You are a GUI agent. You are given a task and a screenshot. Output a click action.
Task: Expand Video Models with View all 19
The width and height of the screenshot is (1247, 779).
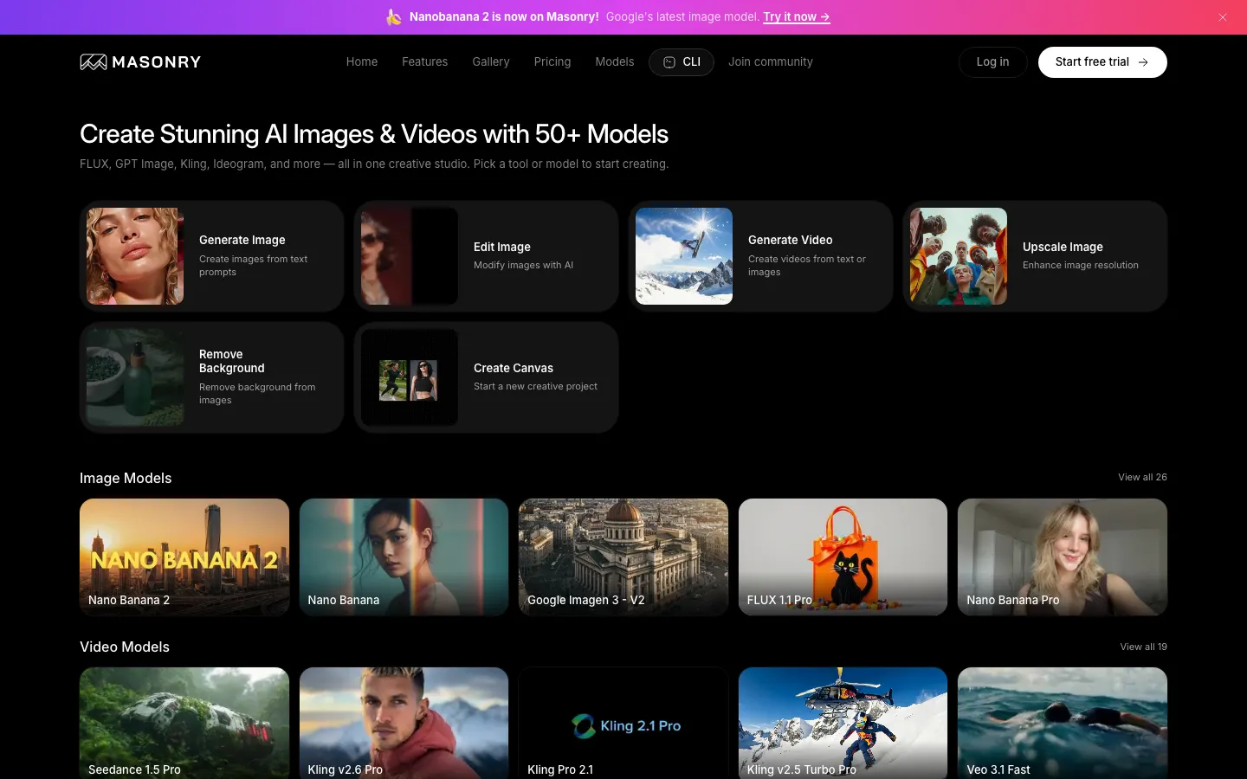click(1142, 647)
